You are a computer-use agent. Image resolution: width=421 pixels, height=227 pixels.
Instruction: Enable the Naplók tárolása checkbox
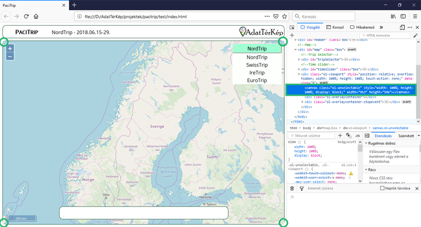(383, 188)
